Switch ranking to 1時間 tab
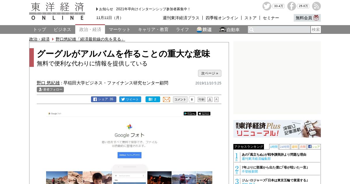The width and height of the screenshot is (350, 184). click(x=274, y=147)
